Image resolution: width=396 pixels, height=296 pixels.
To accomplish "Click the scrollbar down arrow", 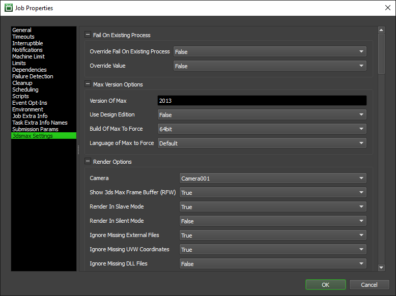I will click(381, 267).
